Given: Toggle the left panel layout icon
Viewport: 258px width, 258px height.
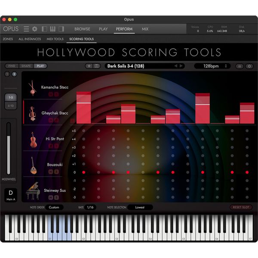Looking at the screenshot, I should click(44, 29).
